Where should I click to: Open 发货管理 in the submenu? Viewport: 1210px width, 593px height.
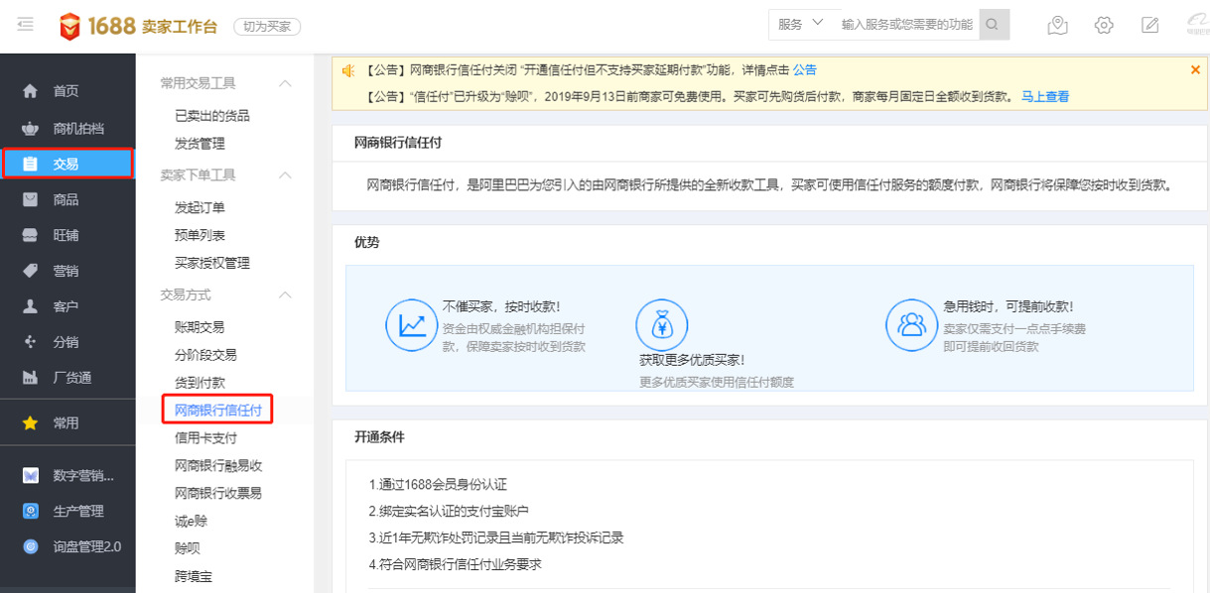click(x=200, y=144)
